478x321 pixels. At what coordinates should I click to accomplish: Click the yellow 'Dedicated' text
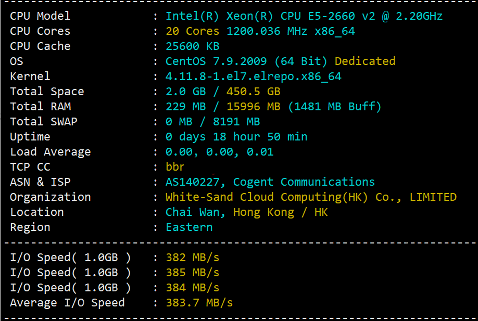click(x=364, y=61)
